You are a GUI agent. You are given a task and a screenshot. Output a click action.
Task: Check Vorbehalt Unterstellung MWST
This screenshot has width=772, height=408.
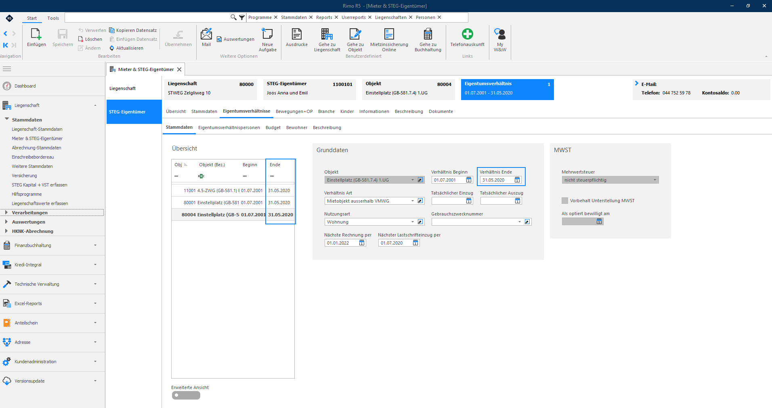[565, 201]
